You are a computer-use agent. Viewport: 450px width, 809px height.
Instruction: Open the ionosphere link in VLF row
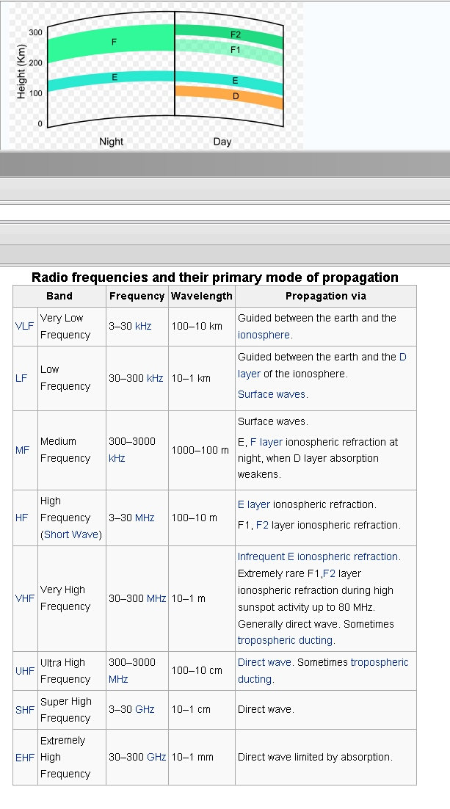click(x=264, y=335)
